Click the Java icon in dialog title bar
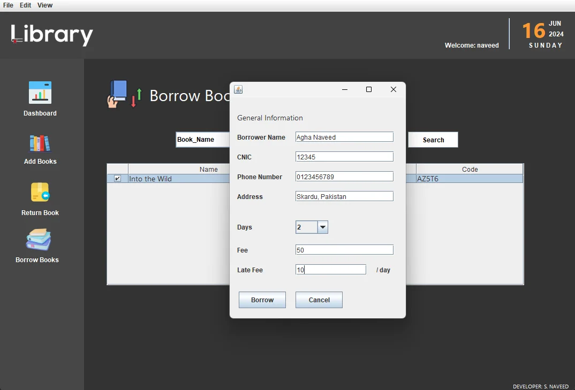Image resolution: width=575 pixels, height=390 pixels. pyautogui.click(x=238, y=89)
